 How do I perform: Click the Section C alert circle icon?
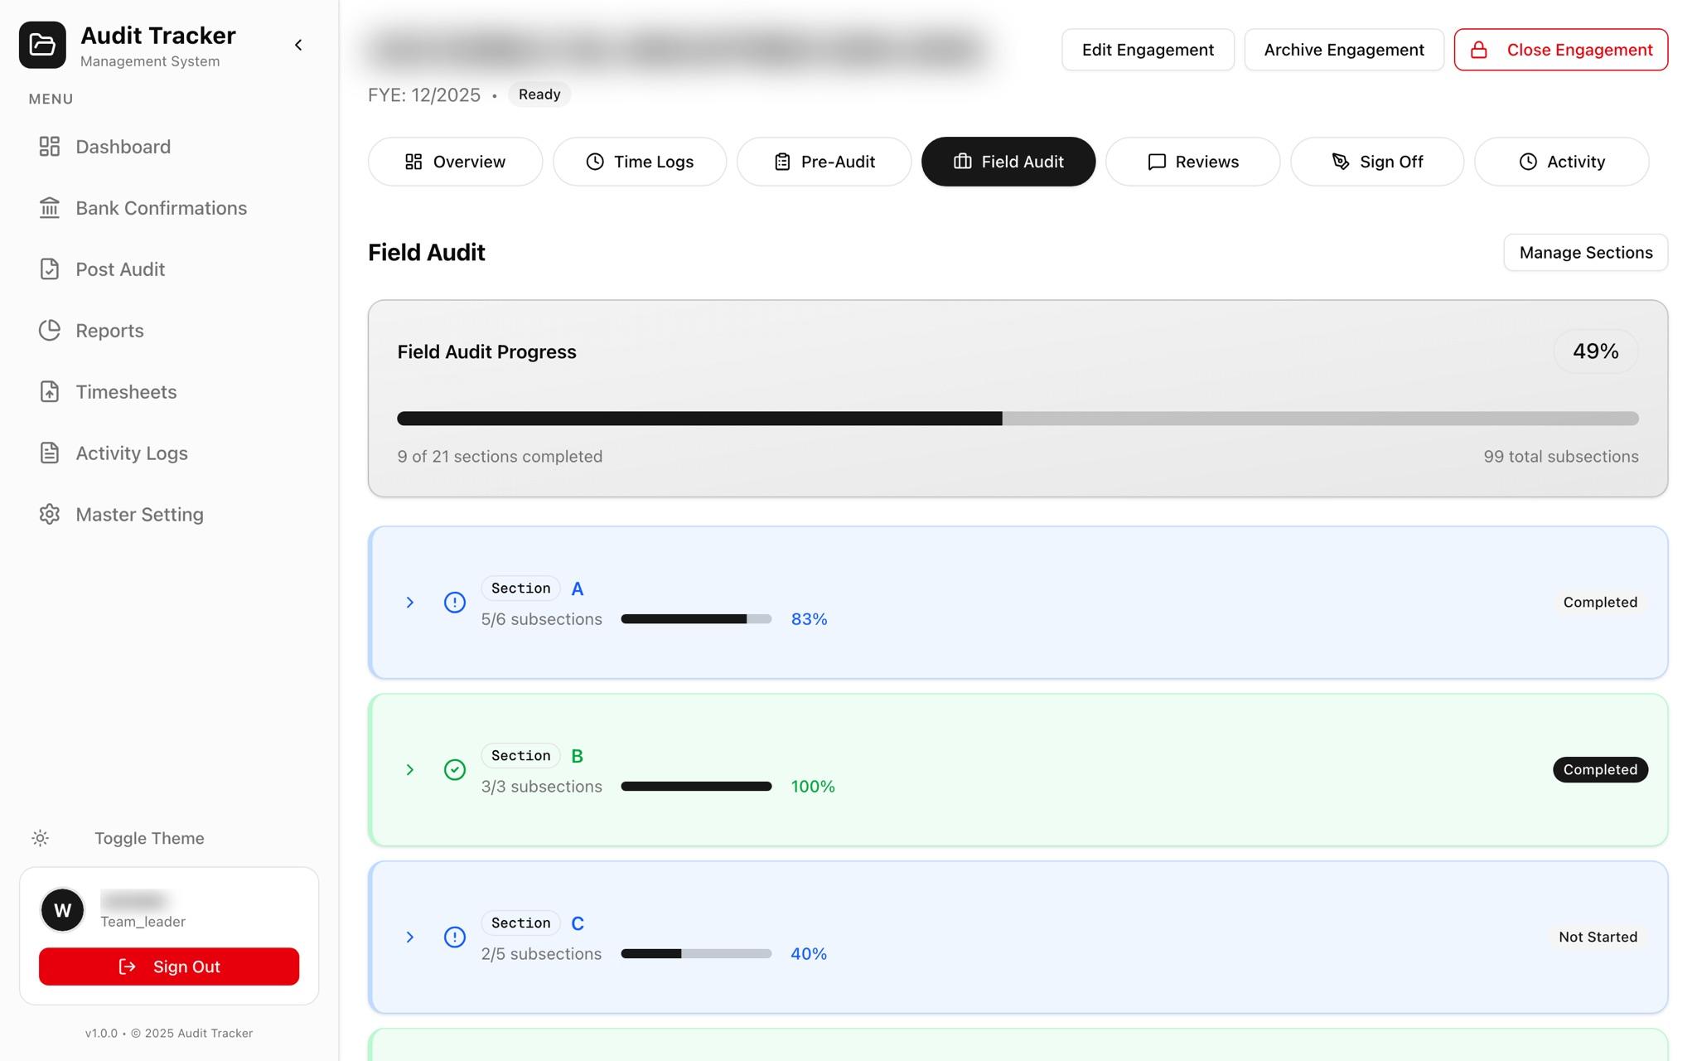click(455, 937)
